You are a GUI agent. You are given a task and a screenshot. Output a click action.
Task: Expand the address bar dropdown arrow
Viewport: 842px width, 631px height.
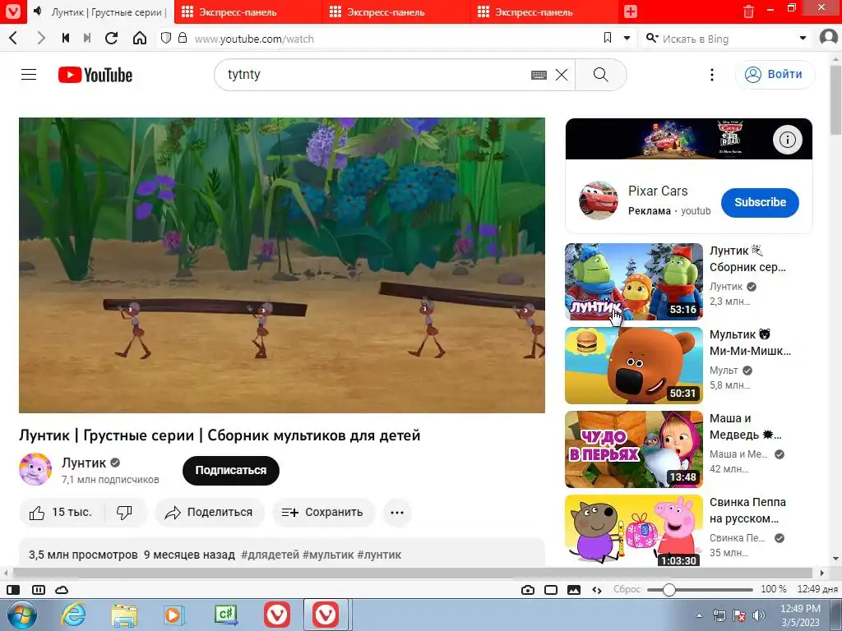pyautogui.click(x=627, y=38)
